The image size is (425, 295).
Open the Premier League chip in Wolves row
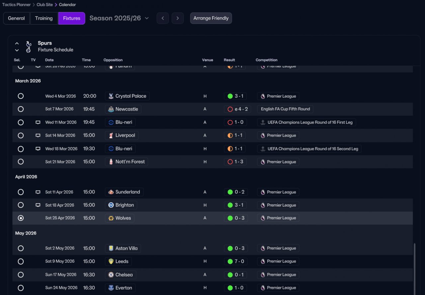pyautogui.click(x=278, y=218)
